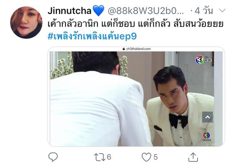Open the #เพลิงรักเพลิงแค้นep9 hashtag
Screen dimensions: 235x167
[92, 36]
